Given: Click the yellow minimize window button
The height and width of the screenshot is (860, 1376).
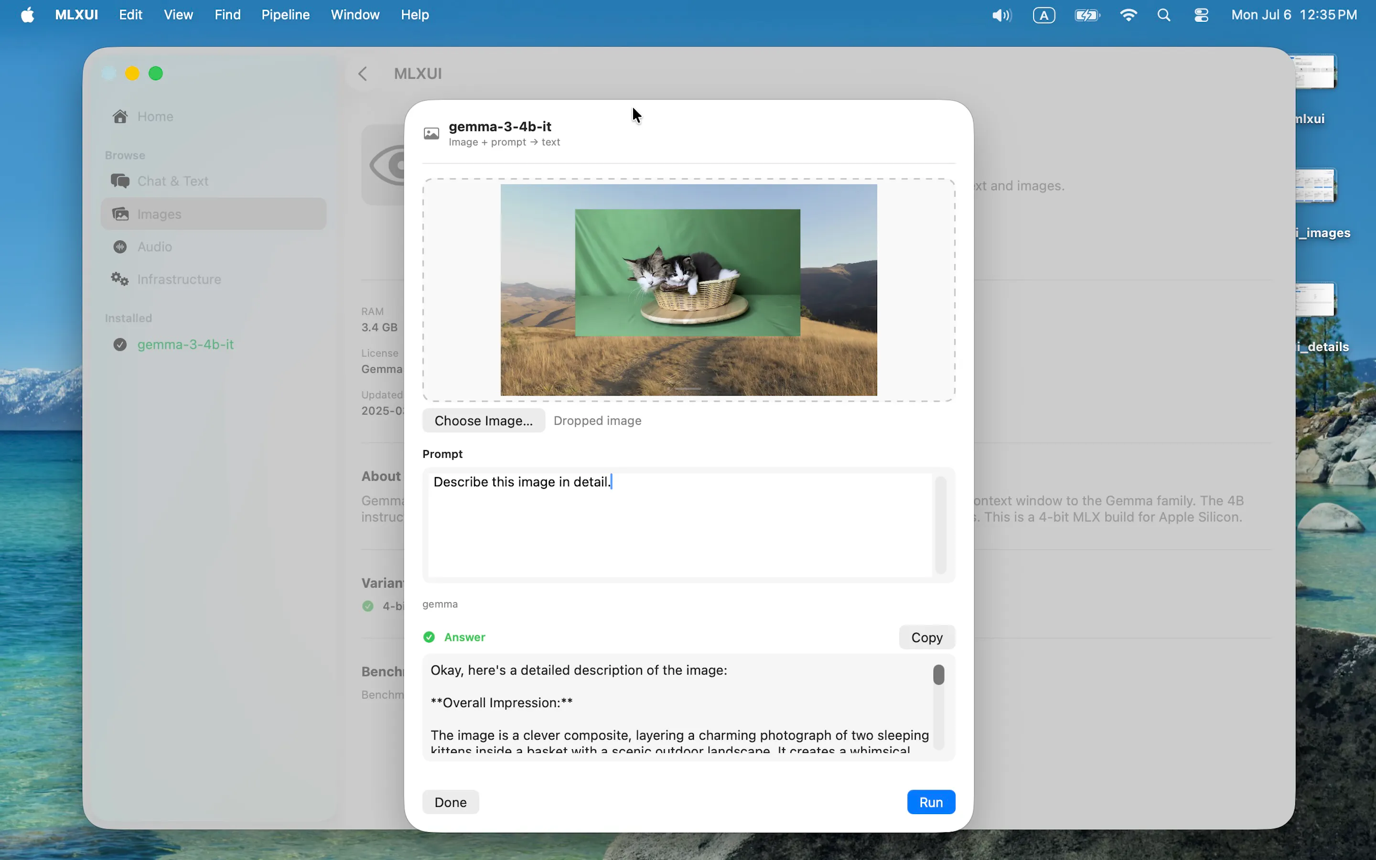Looking at the screenshot, I should click(132, 74).
